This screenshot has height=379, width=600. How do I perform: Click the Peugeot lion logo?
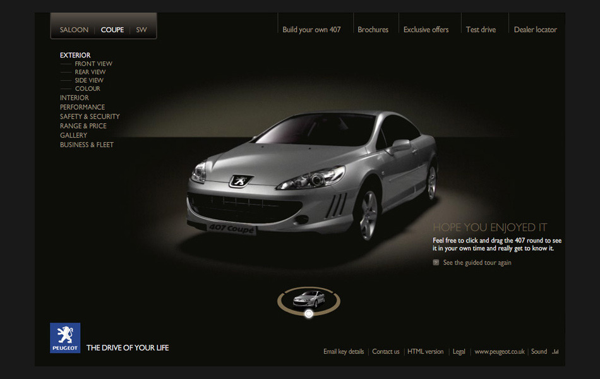65,338
